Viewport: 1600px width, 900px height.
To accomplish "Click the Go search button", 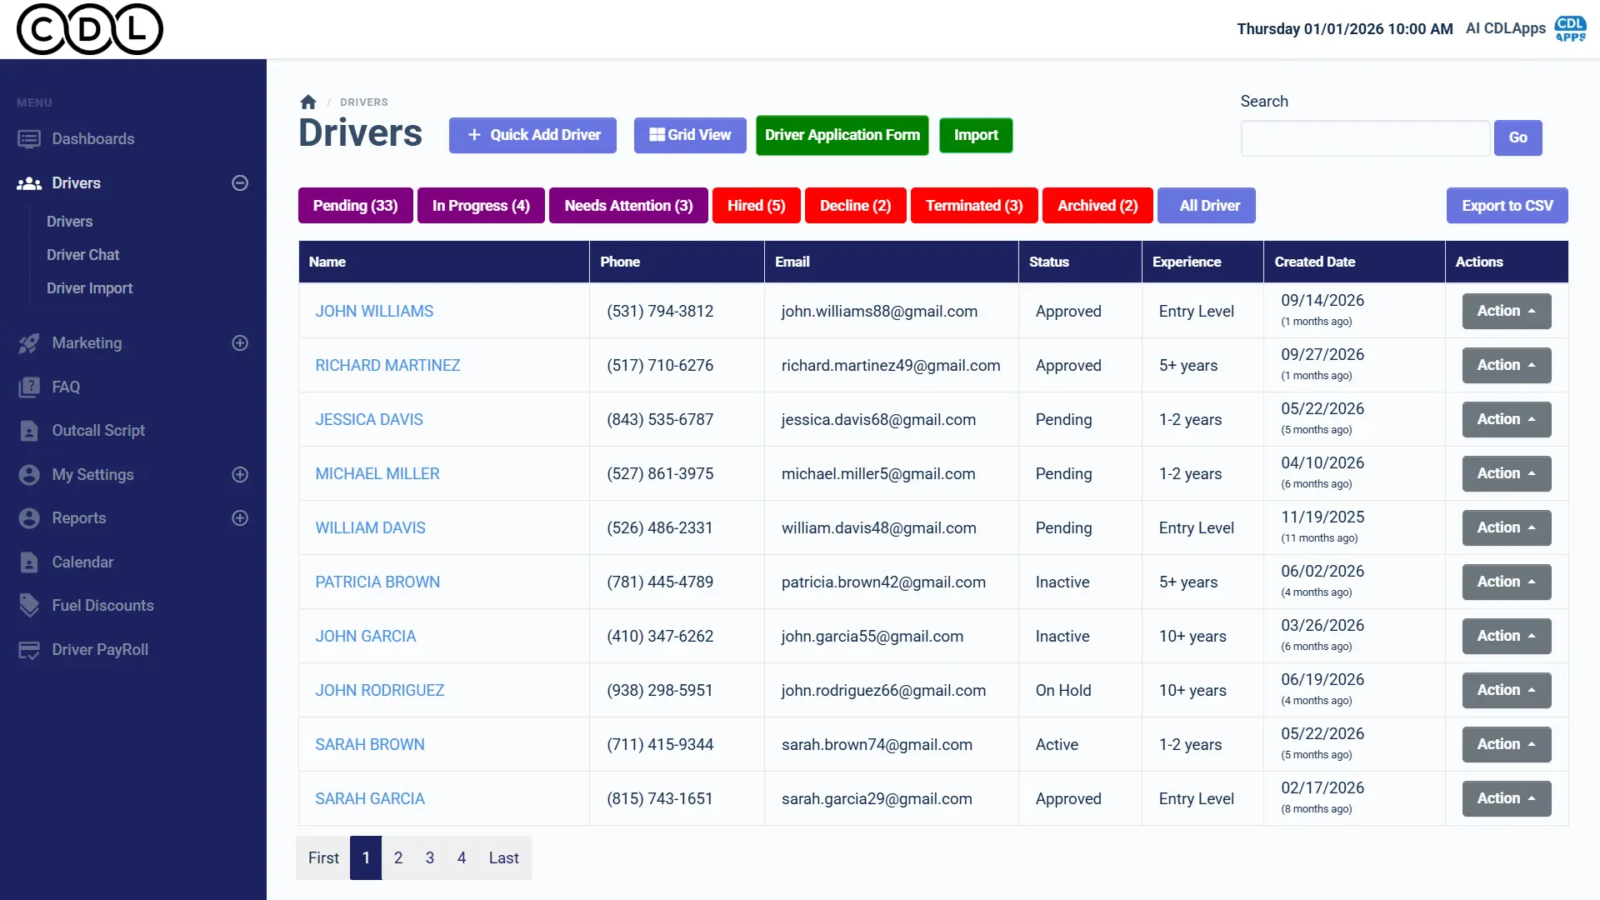I will [x=1518, y=138].
